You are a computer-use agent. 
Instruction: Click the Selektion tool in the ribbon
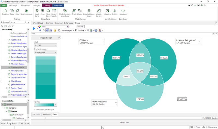pos(5,12)
